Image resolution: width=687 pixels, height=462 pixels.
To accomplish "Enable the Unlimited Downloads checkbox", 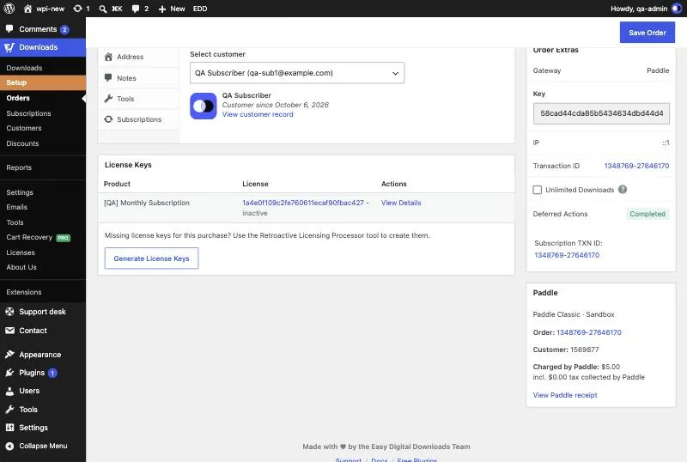I will pos(538,190).
